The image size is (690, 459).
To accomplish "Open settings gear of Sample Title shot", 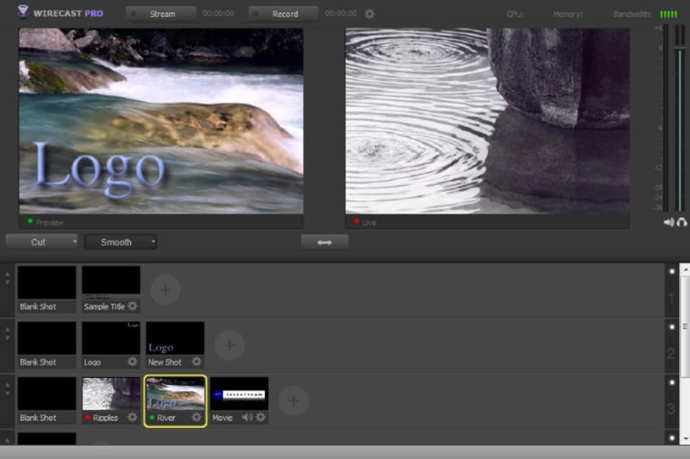I will point(133,306).
